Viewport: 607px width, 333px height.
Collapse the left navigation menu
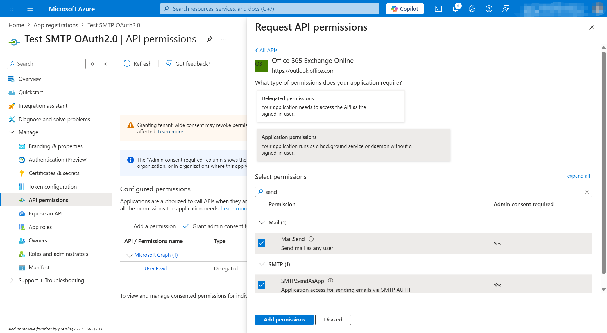(105, 64)
